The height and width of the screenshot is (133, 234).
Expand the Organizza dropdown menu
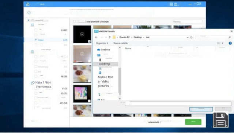tap(102, 43)
